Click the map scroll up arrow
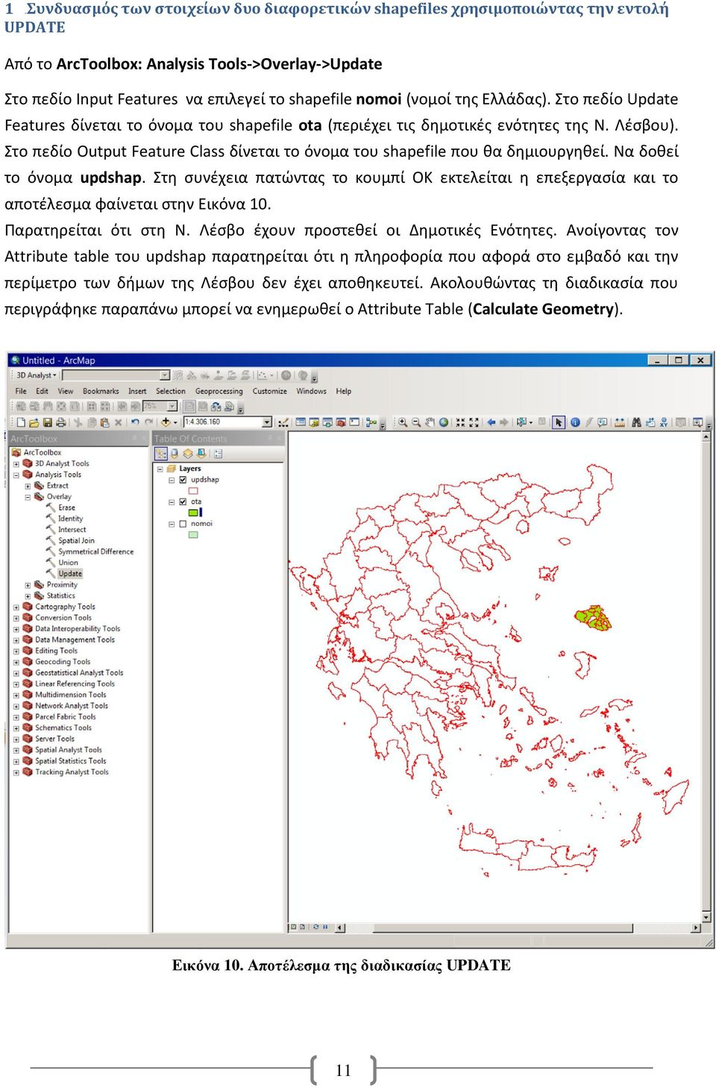 coord(706,437)
